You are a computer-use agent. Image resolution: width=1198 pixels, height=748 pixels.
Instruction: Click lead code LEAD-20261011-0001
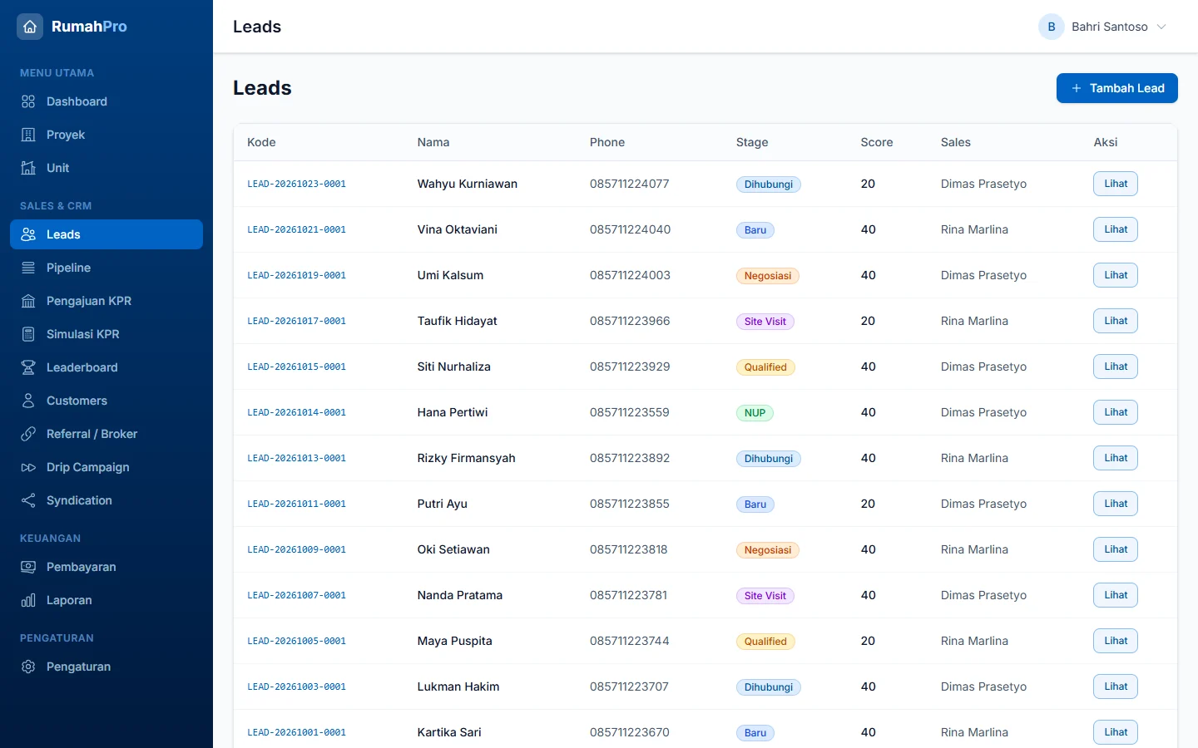296,504
